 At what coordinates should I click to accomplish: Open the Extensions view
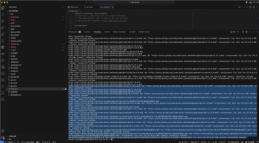point(3,34)
